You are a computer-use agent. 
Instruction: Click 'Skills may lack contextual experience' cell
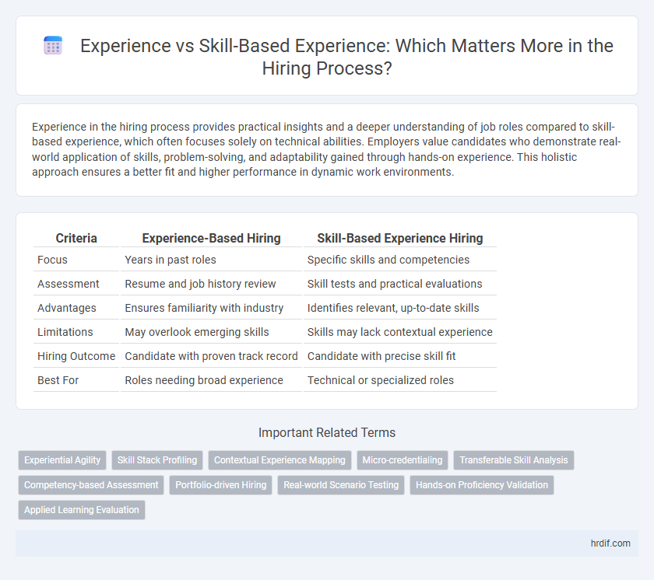click(x=400, y=332)
